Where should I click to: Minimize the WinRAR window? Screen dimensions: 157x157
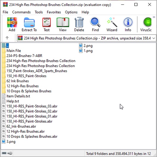(122, 4)
